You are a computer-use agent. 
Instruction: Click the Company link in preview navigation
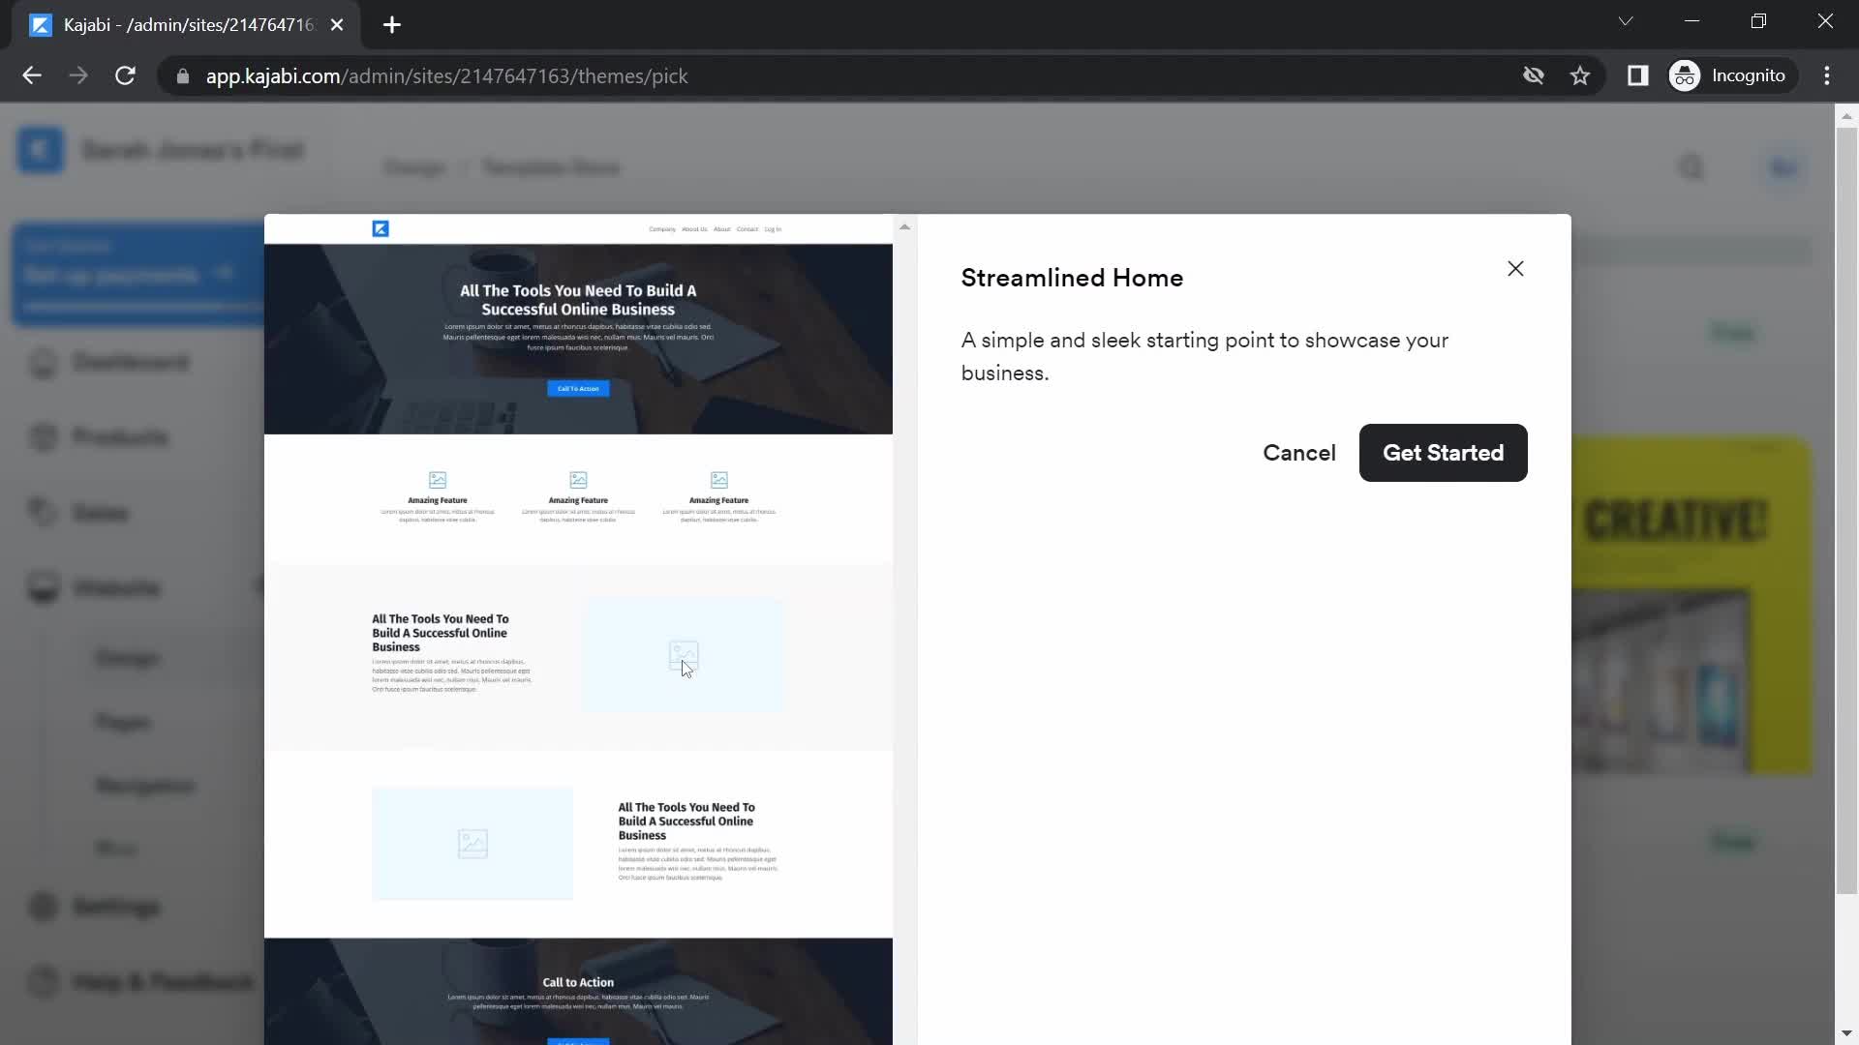[662, 230]
